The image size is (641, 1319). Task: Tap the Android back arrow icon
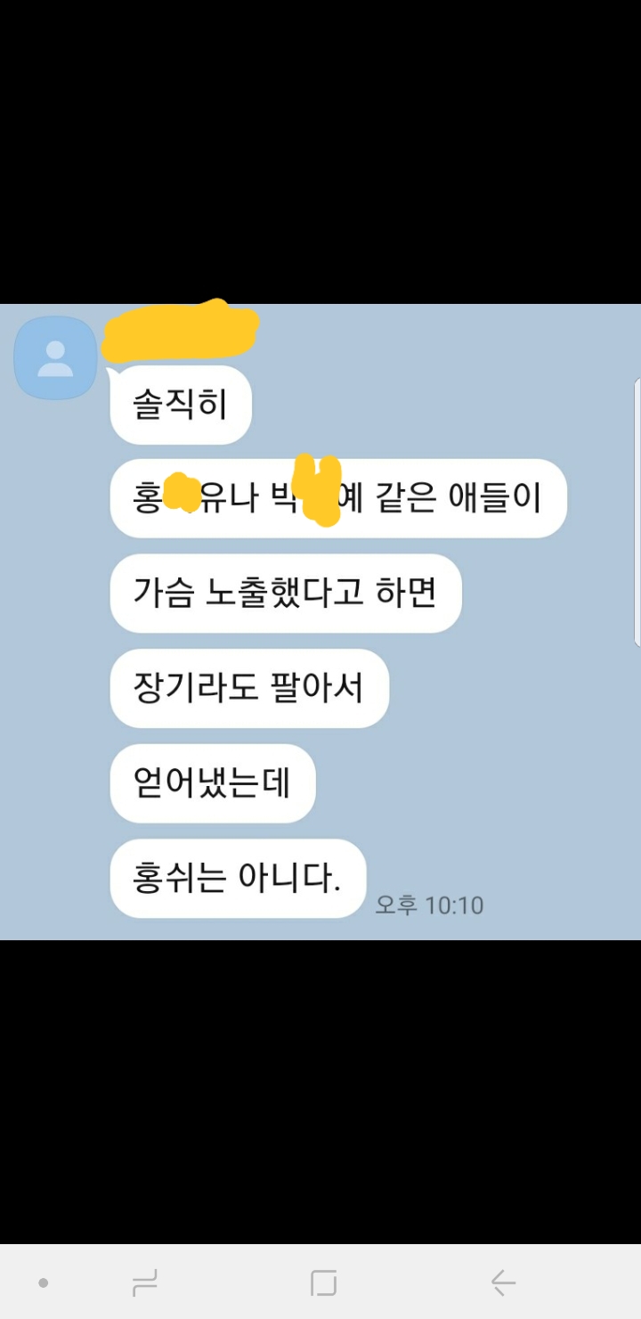click(x=503, y=1282)
